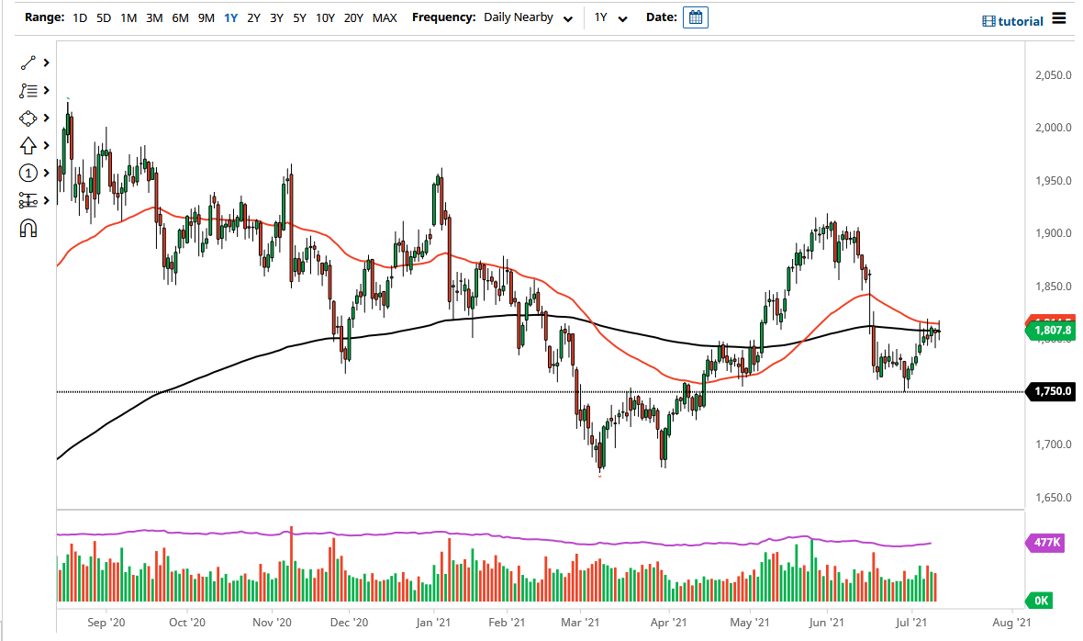The height and width of the screenshot is (641, 1083).
Task: Click the Jan '21 date axis label
Action: pos(433,623)
